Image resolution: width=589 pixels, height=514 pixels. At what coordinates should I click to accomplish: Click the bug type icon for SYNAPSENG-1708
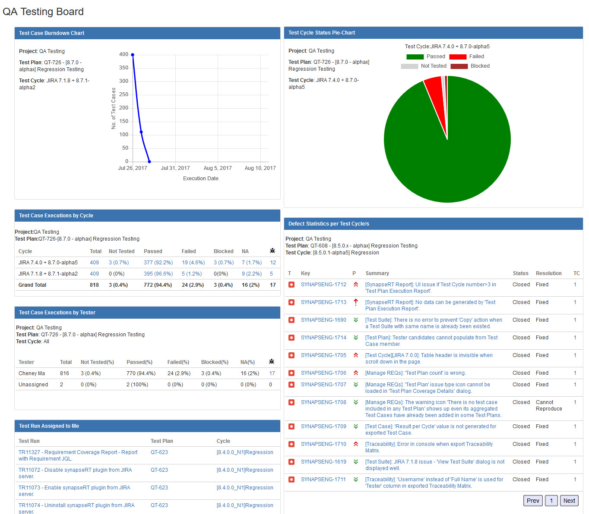(x=291, y=402)
